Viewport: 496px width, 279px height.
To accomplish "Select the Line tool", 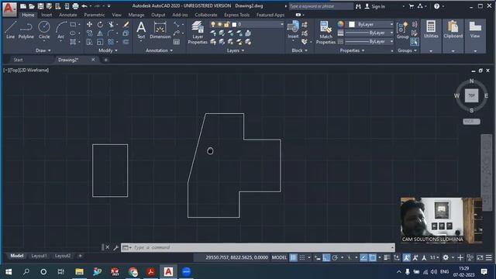I will point(10,30).
